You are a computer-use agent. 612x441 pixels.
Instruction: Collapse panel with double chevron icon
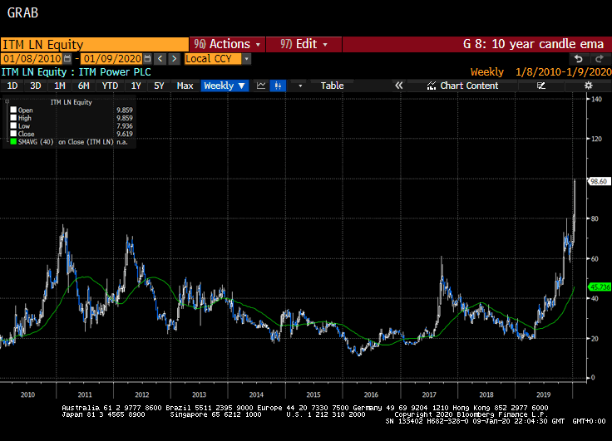(398, 86)
